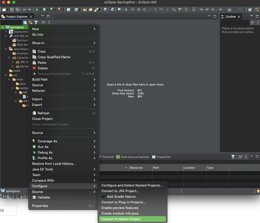Collapse the src folder node
Screen dimensions: 260x223
(x=6, y=75)
